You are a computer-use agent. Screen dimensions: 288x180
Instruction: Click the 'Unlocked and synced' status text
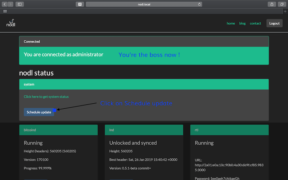coord(133,143)
